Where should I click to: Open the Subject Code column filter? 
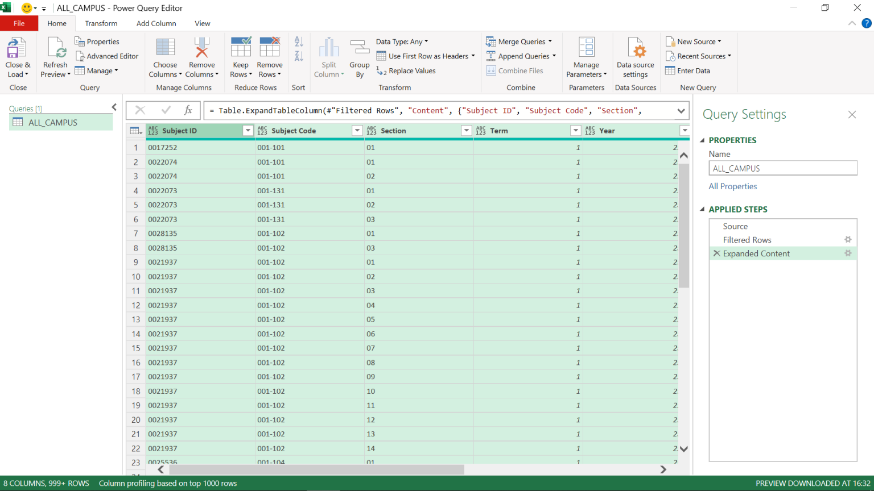(357, 130)
